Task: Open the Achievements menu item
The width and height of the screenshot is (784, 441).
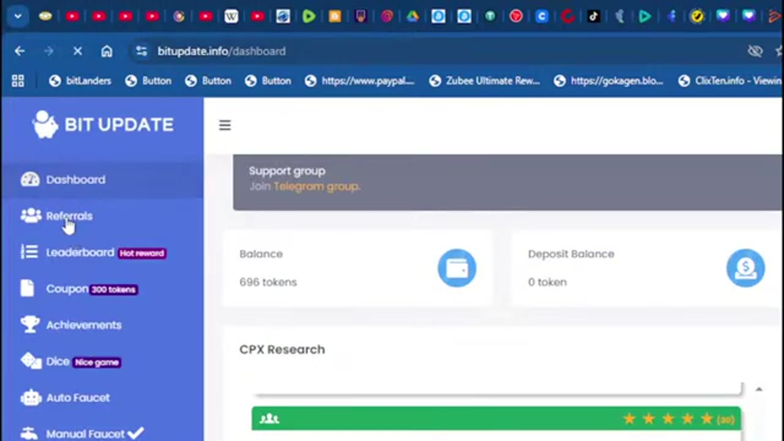Action: pyautogui.click(x=102, y=325)
